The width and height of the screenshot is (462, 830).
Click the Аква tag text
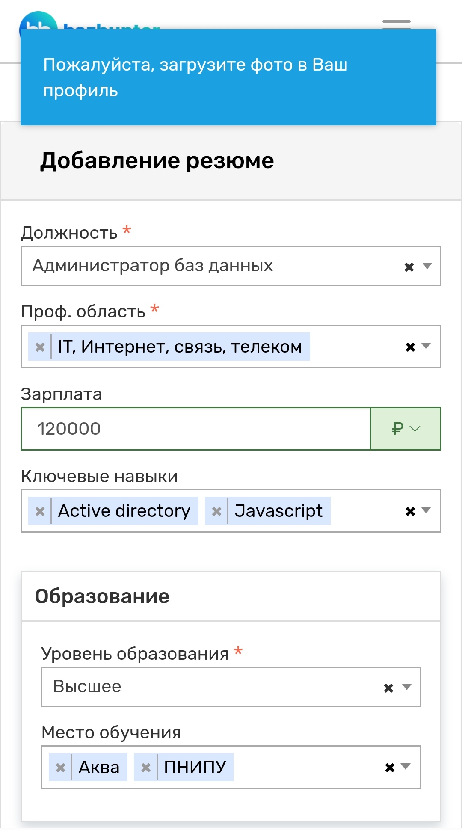tap(99, 767)
